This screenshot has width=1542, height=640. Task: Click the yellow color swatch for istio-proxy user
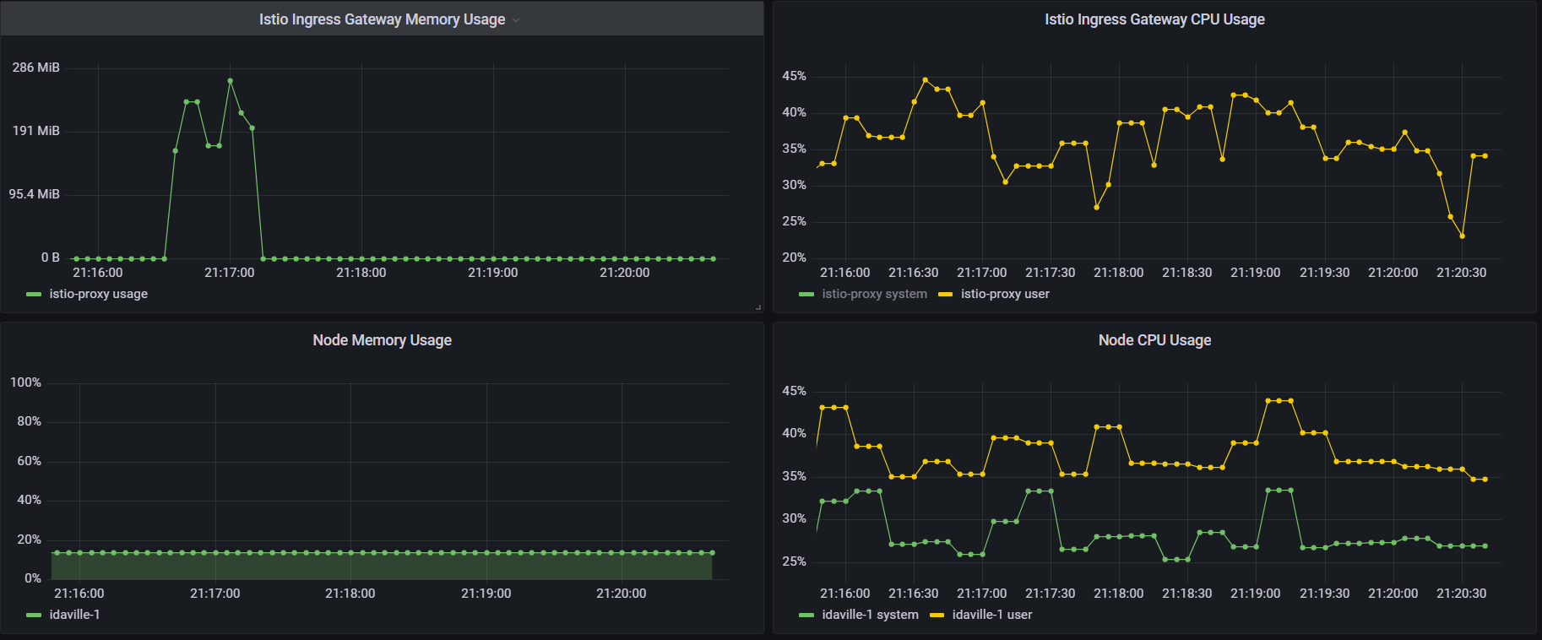point(945,295)
